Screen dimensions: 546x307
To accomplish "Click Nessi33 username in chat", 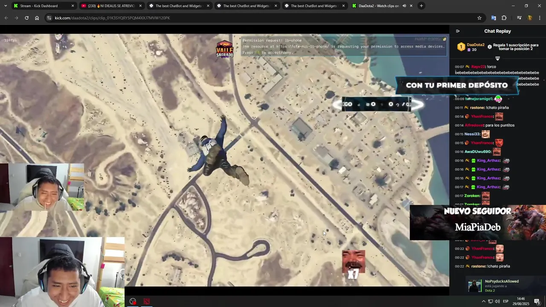I will tap(472, 134).
